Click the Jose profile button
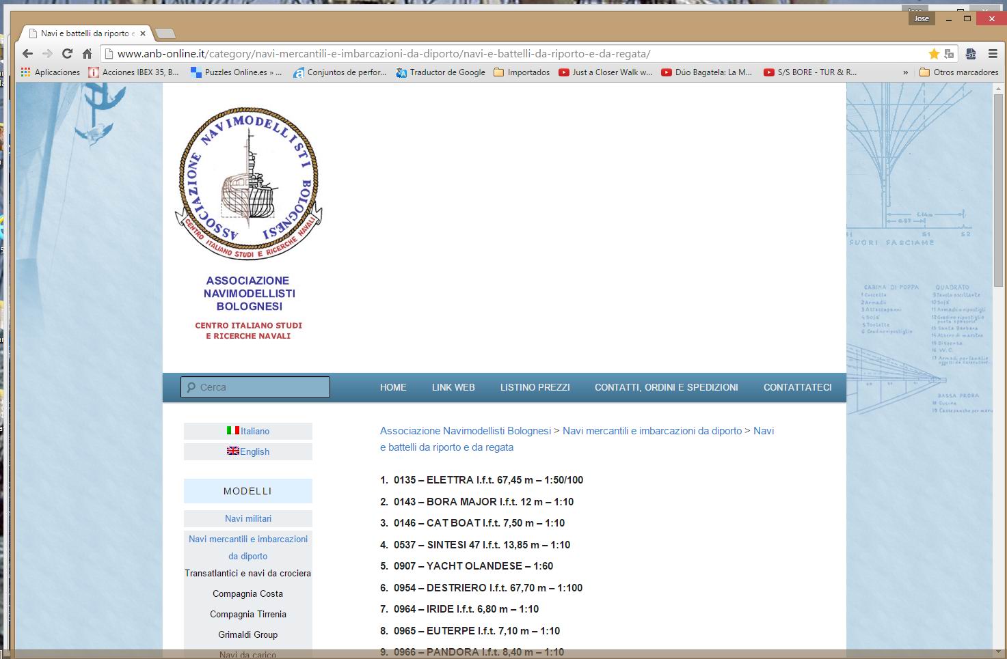 pyautogui.click(x=922, y=18)
